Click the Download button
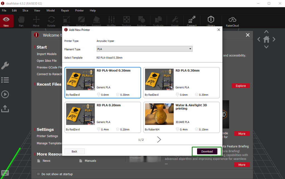The width and height of the screenshot is (285, 179). (207, 151)
